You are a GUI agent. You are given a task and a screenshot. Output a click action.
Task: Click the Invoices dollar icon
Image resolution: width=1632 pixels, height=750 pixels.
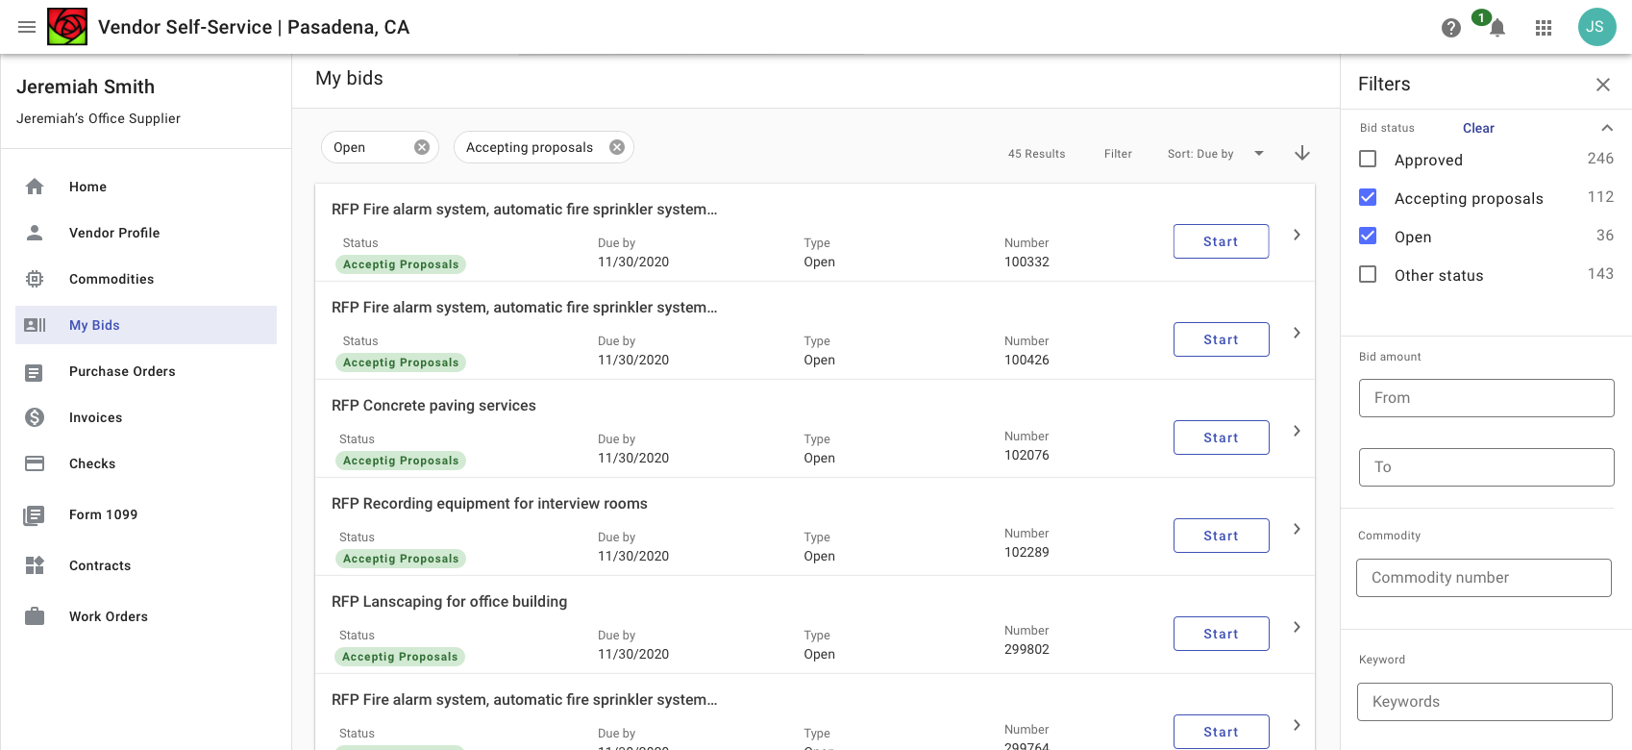click(x=35, y=417)
